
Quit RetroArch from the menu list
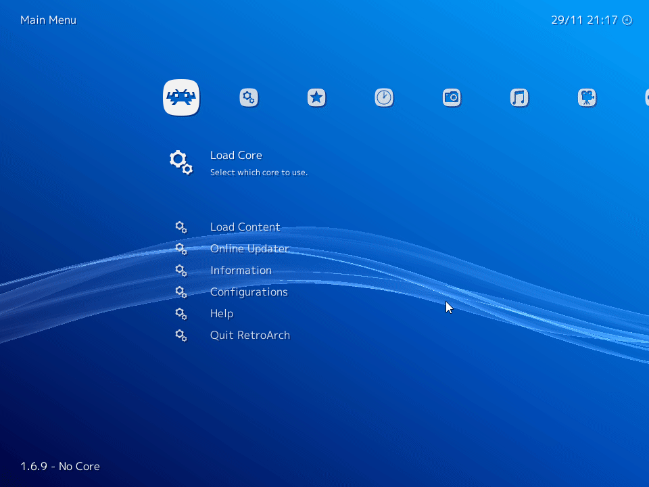click(x=249, y=335)
